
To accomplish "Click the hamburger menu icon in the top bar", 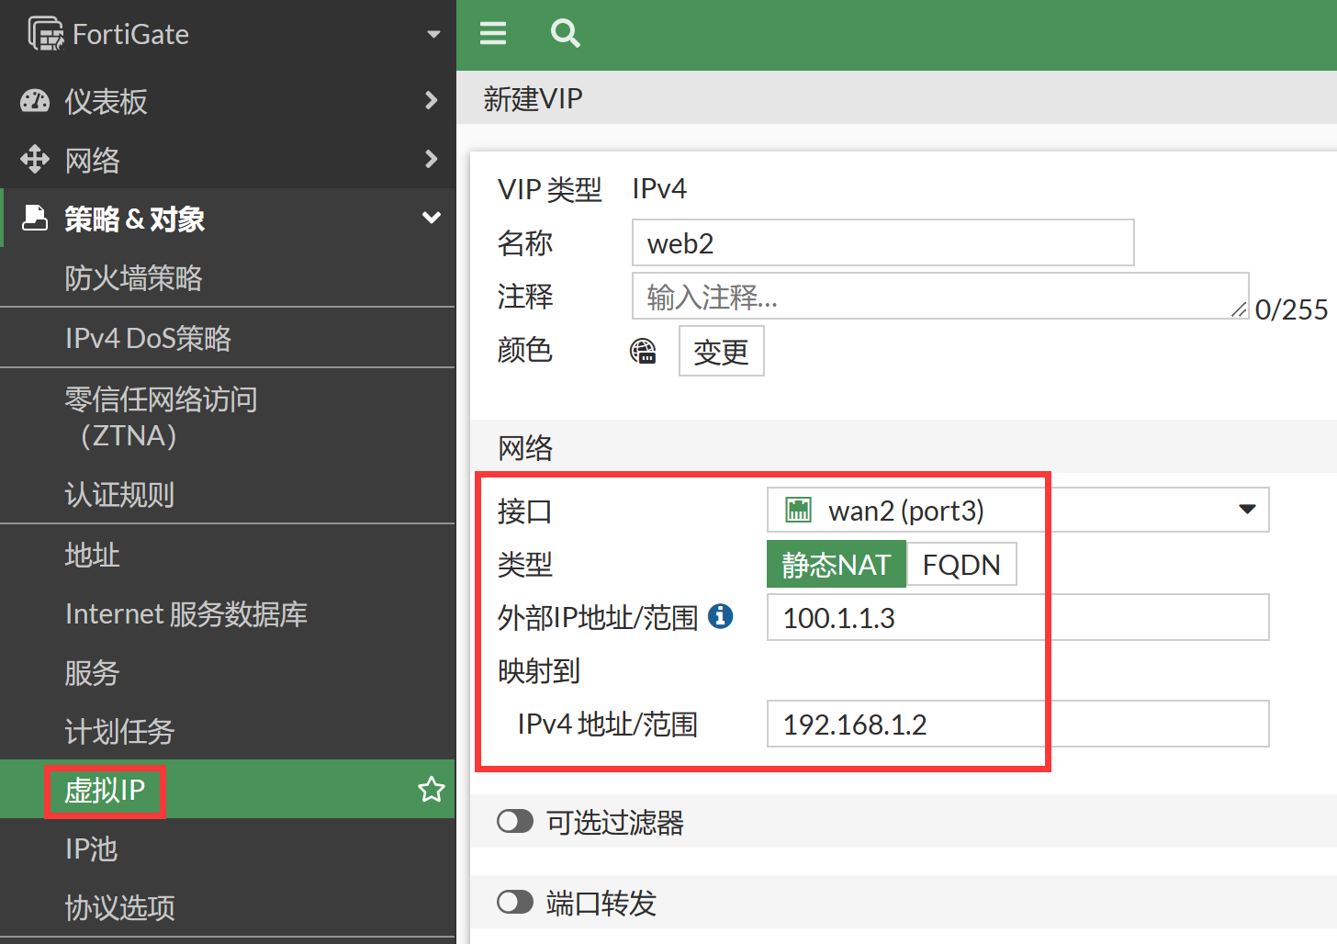I will coord(493,34).
